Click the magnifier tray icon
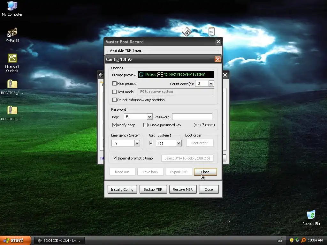The height and width of the screenshot is (245, 327). tap(303, 240)
